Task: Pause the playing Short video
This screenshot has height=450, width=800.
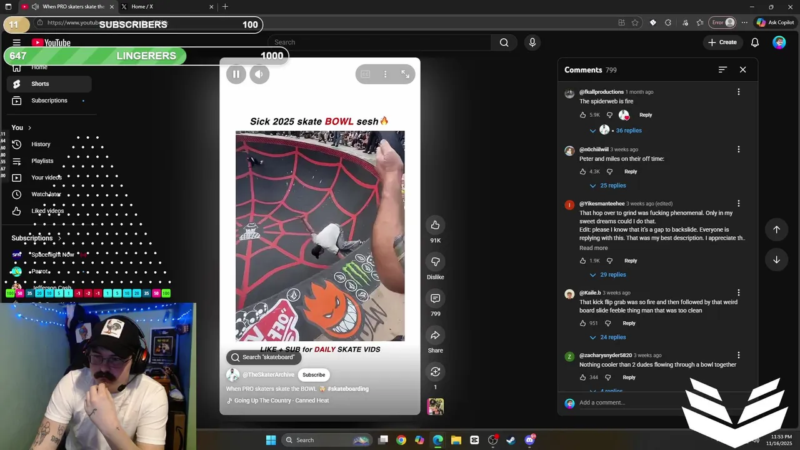Action: [x=236, y=74]
